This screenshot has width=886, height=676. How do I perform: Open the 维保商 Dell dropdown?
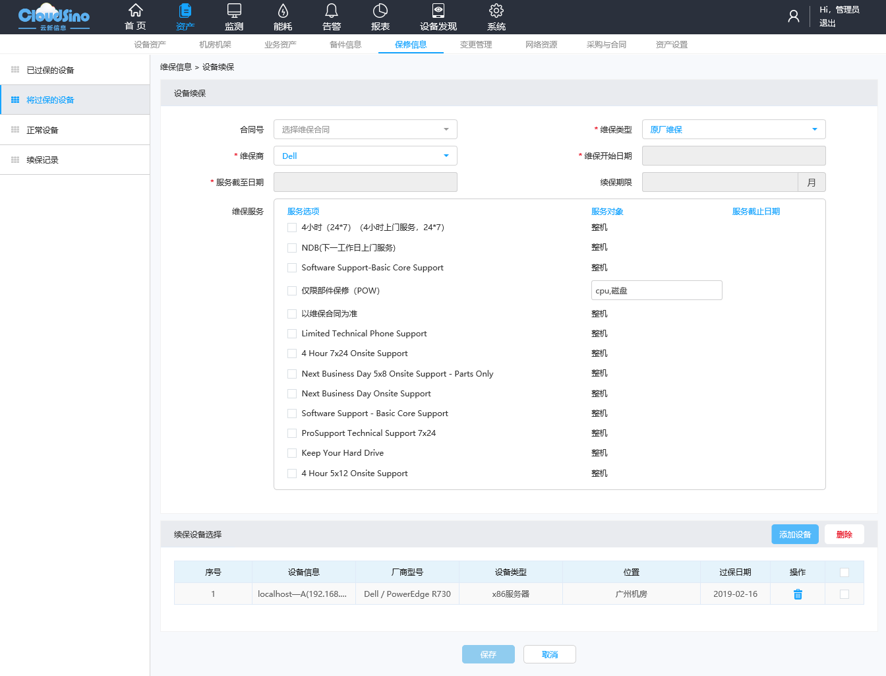[x=365, y=156]
